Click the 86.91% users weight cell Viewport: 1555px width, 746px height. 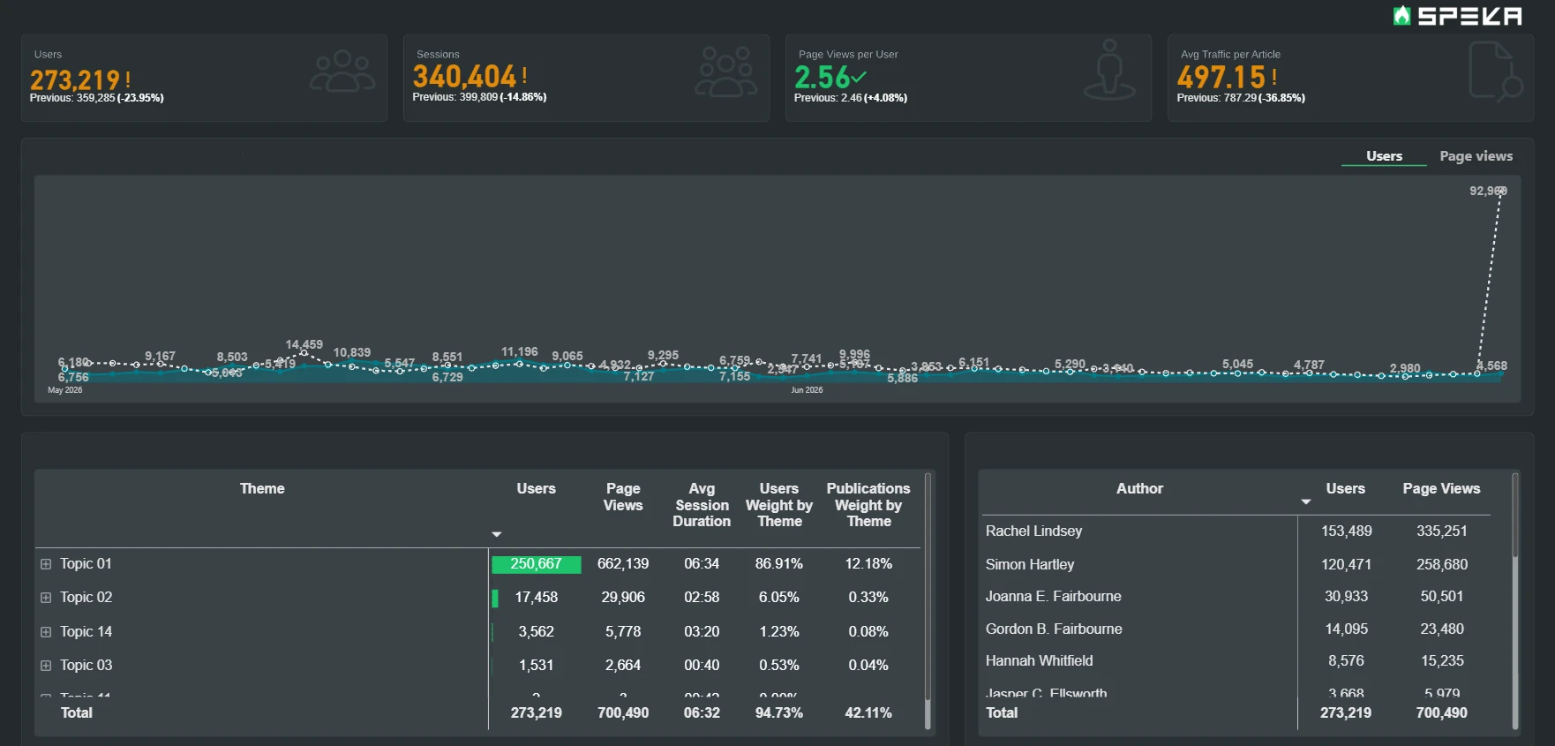(x=779, y=563)
